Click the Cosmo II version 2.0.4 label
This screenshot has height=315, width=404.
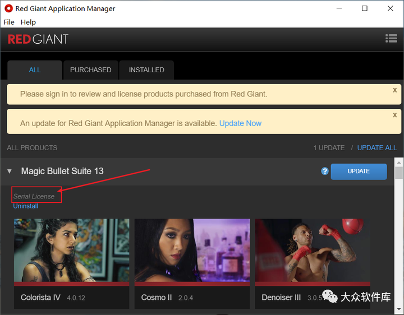coord(186,298)
